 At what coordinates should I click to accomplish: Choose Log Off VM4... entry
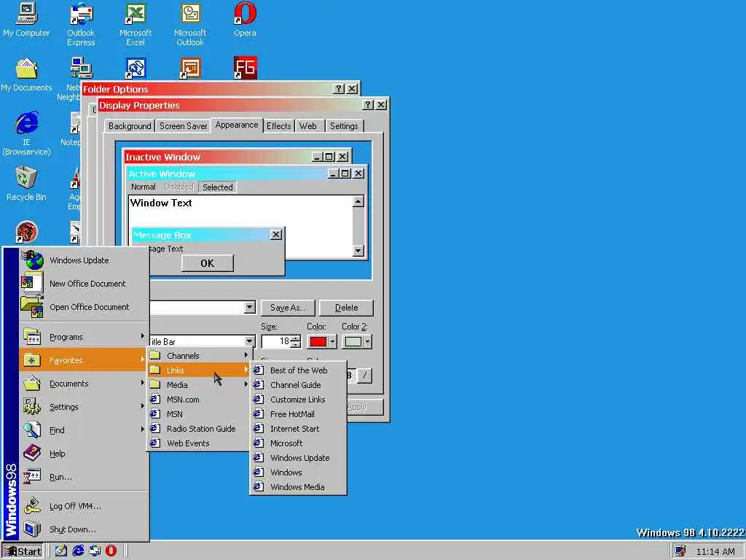point(84,506)
